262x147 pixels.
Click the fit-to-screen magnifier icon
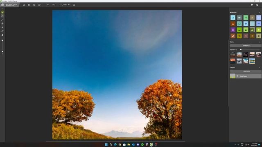[74, 5]
